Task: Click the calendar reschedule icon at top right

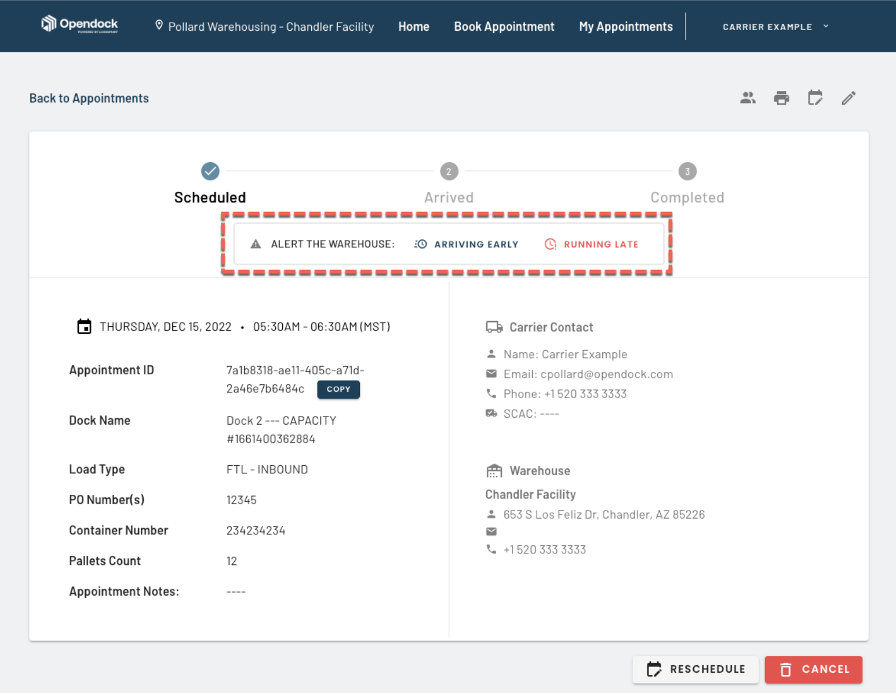Action: [815, 98]
